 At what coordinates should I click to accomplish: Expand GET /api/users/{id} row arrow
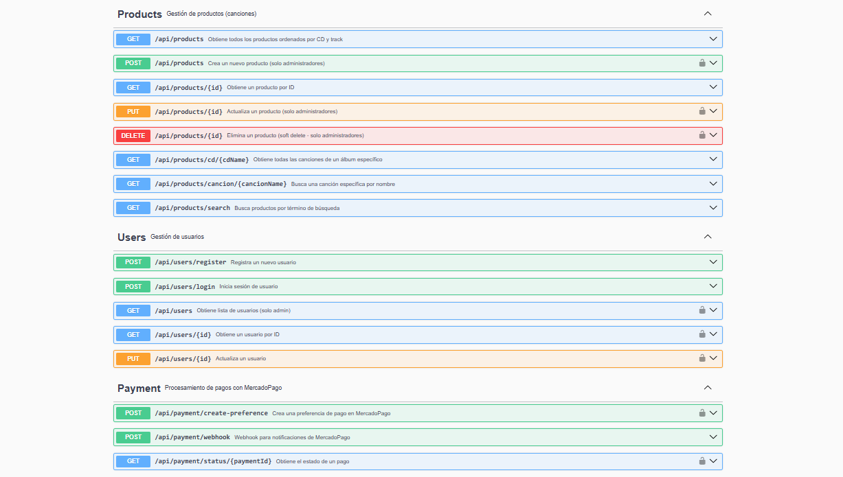(x=713, y=334)
